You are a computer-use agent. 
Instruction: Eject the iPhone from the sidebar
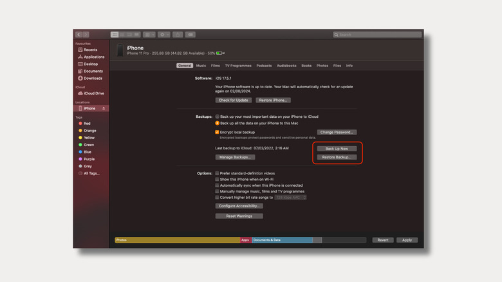point(104,108)
